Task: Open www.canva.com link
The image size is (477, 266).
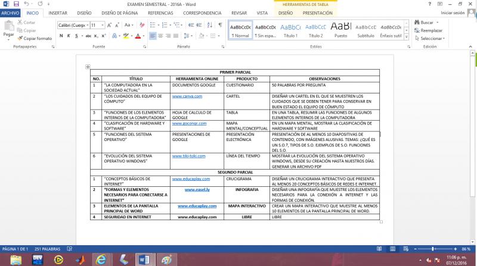Action: [x=187, y=96]
